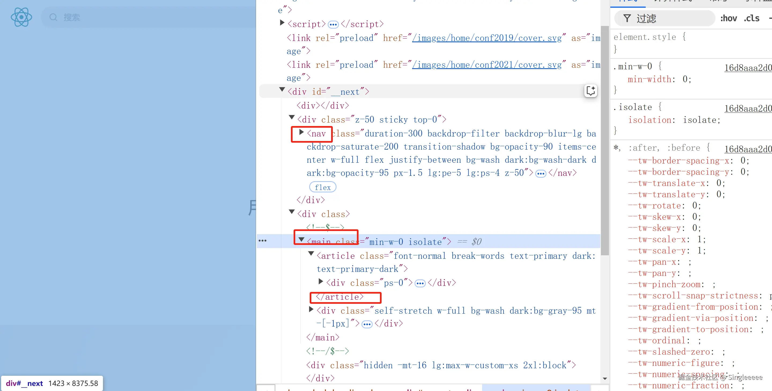772x391 pixels.
Task: Open the AI assistance icon beside div#__next
Action: (590, 91)
